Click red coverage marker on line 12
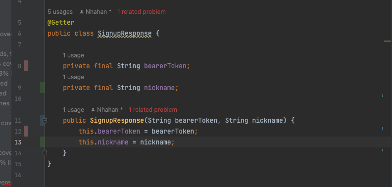The width and height of the screenshot is (392, 187). (26, 131)
